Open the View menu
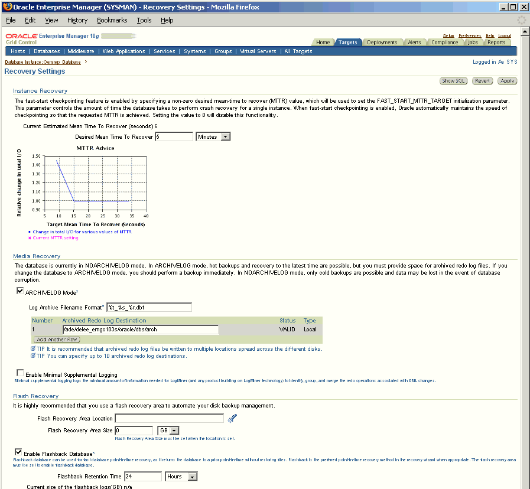 click(x=51, y=20)
